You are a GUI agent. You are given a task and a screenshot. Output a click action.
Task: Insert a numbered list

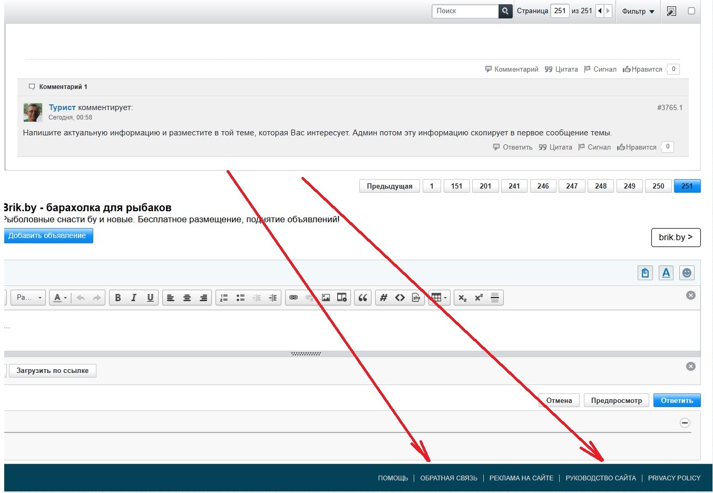[x=224, y=298]
